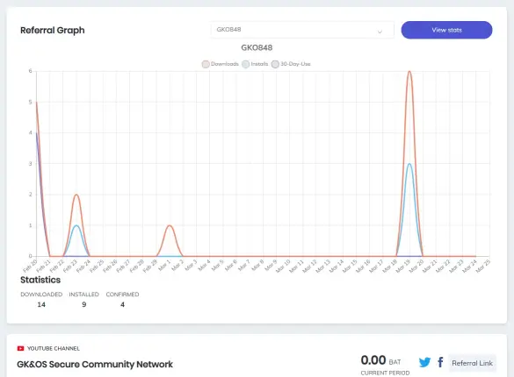Open the GKO848 referral code dropdown

302,30
